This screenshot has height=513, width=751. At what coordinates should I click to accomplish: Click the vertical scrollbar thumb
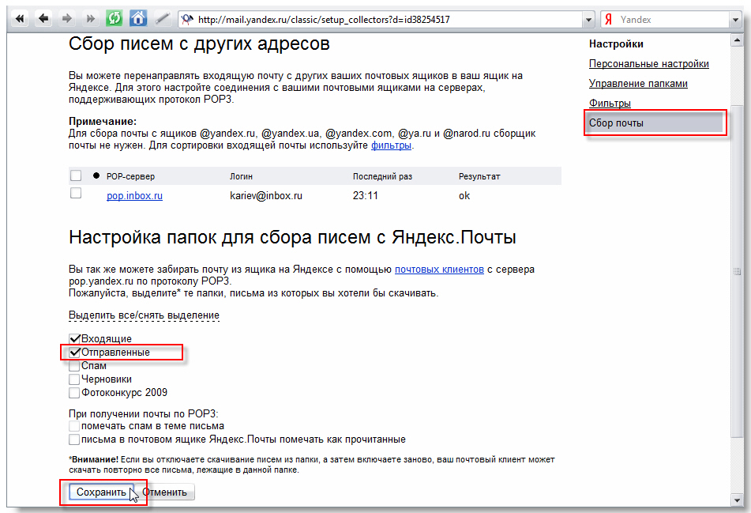point(737,271)
